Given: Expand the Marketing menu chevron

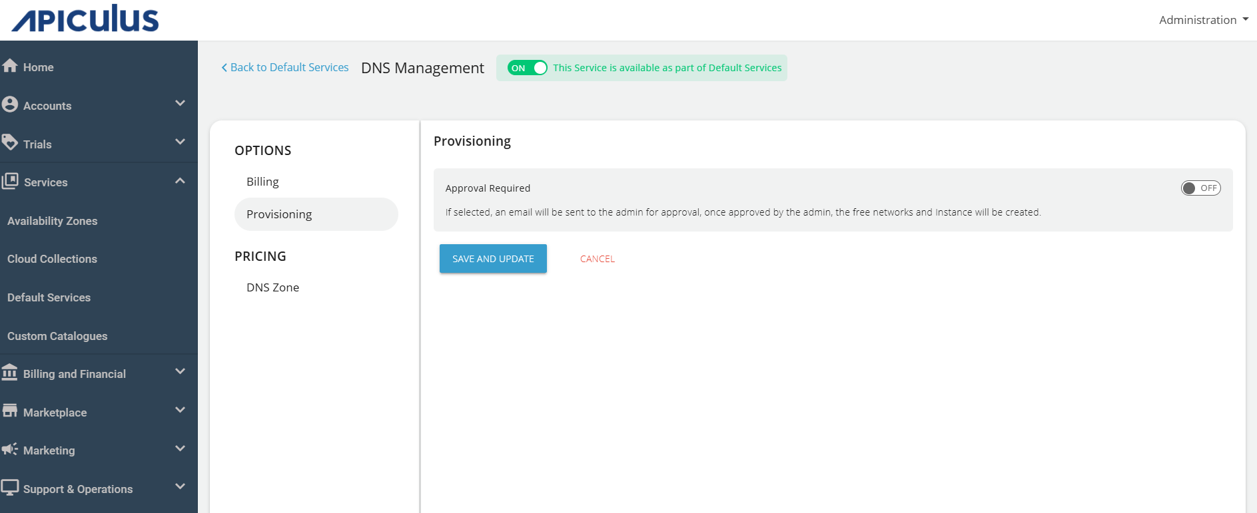Looking at the screenshot, I should 180,449.
